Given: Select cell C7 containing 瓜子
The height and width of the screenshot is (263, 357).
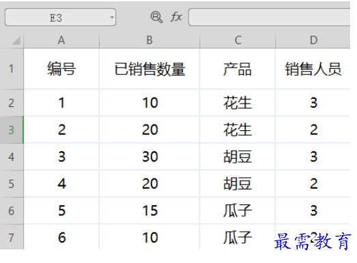Looking at the screenshot, I should 238,237.
